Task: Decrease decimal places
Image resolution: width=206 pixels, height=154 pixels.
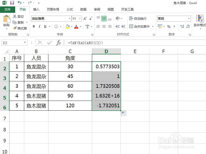Action: pos(188,26)
